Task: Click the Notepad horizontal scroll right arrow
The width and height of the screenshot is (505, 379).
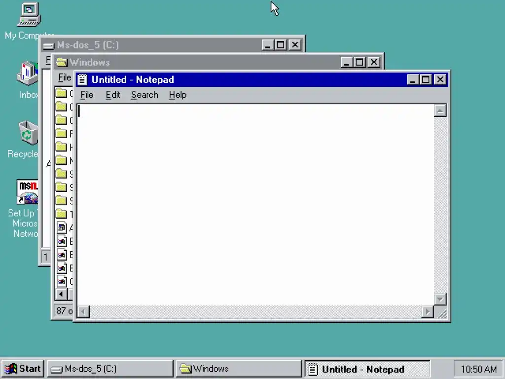Action: point(428,312)
